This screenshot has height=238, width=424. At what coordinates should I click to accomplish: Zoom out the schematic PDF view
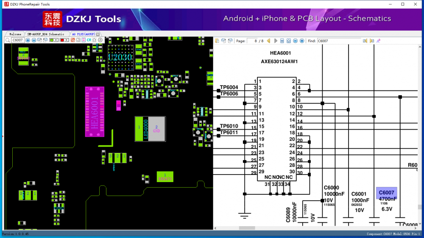(x=295, y=41)
